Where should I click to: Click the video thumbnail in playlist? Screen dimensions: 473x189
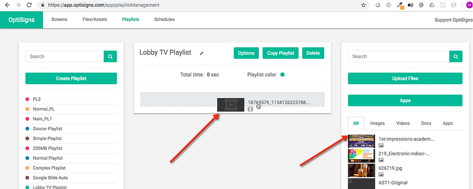coord(231,105)
